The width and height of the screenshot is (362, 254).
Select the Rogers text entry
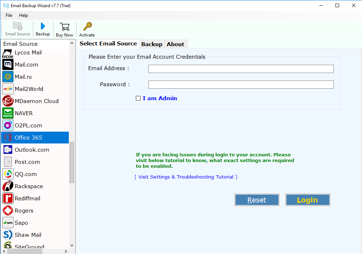(x=24, y=211)
